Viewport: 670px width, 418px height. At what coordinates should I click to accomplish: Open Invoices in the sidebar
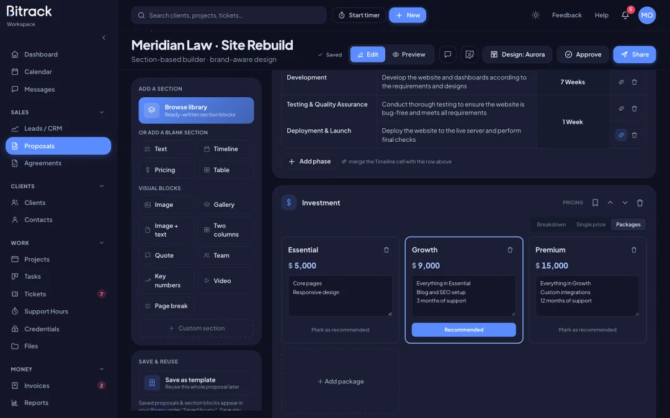point(58,386)
